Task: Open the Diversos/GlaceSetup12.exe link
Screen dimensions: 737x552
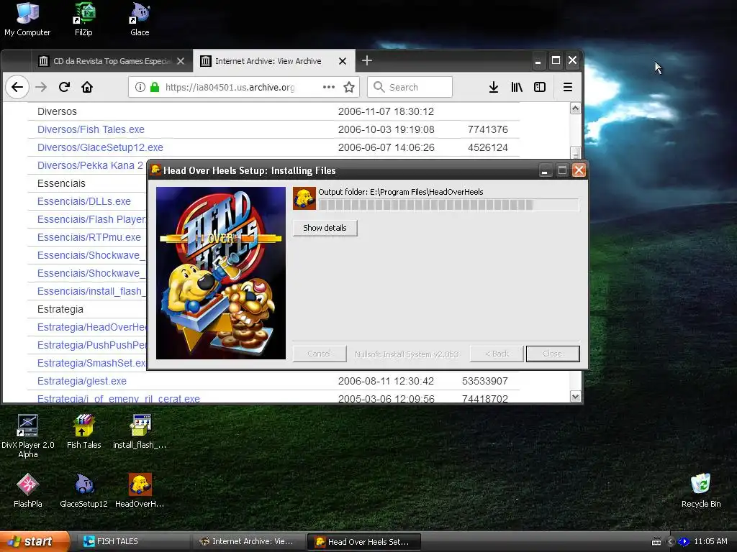Action: 100,147
